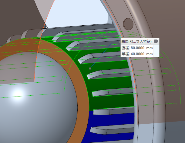This screenshot has height=143, width=185.
Task: Select the mm unit beside the radius value
Action: (150, 54)
